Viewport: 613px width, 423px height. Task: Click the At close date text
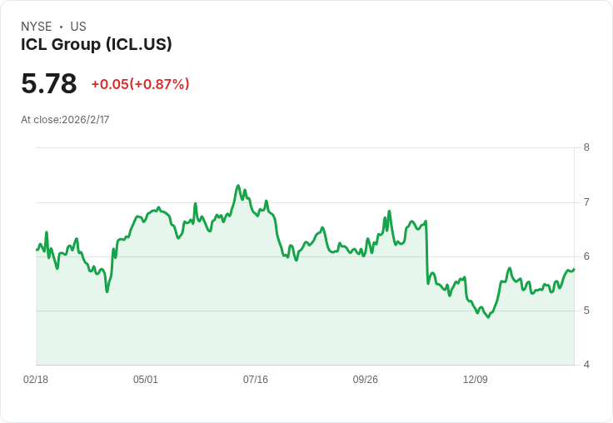pyautogui.click(x=65, y=120)
